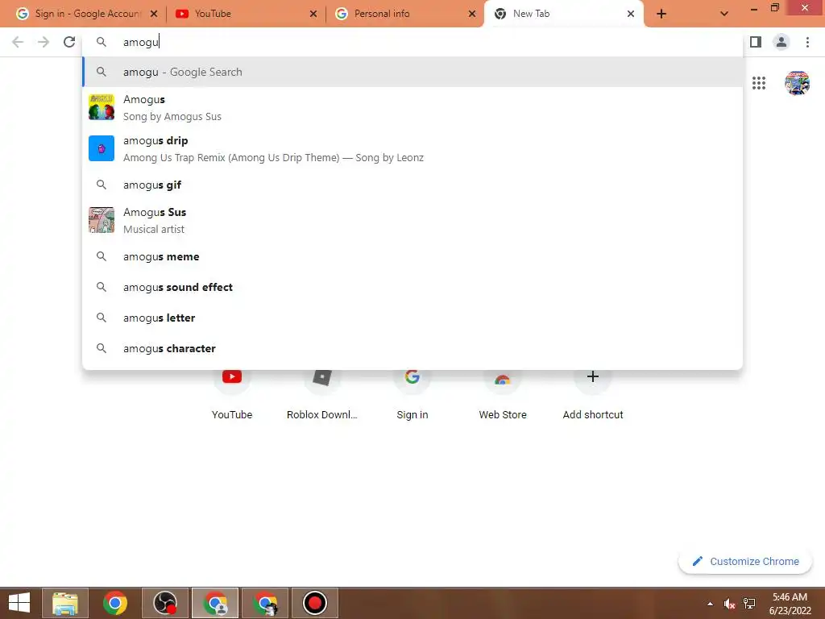Click the forward navigation arrow
Image resolution: width=825 pixels, height=619 pixels.
click(x=44, y=42)
